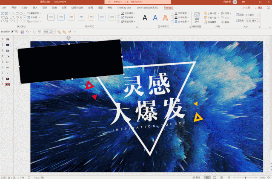Apply the blue outlined Abc shape style

point(61,17)
